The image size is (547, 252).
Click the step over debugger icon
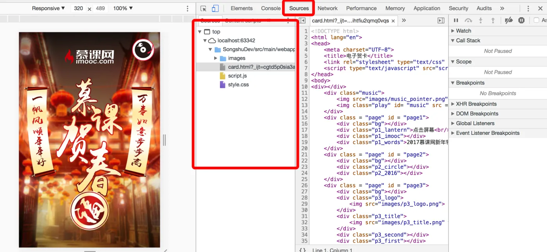point(468,21)
